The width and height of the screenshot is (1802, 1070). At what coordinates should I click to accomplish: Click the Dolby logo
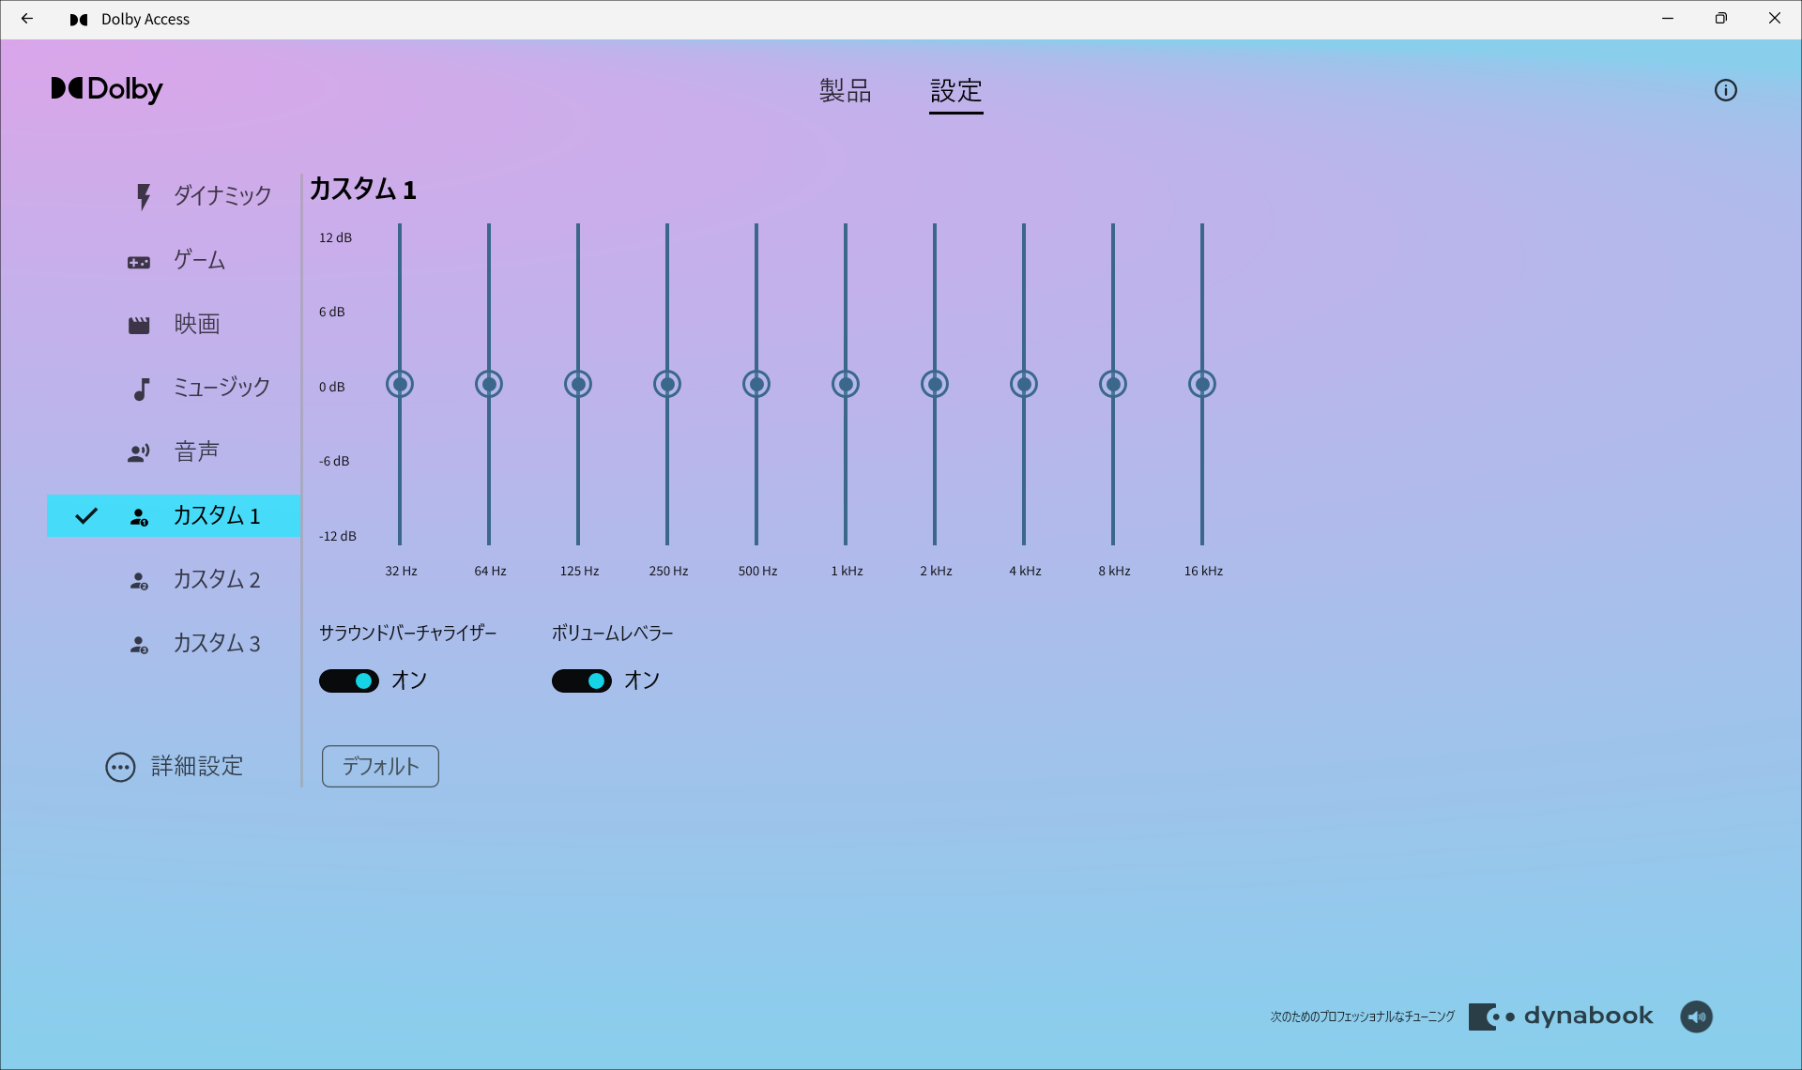click(x=106, y=89)
